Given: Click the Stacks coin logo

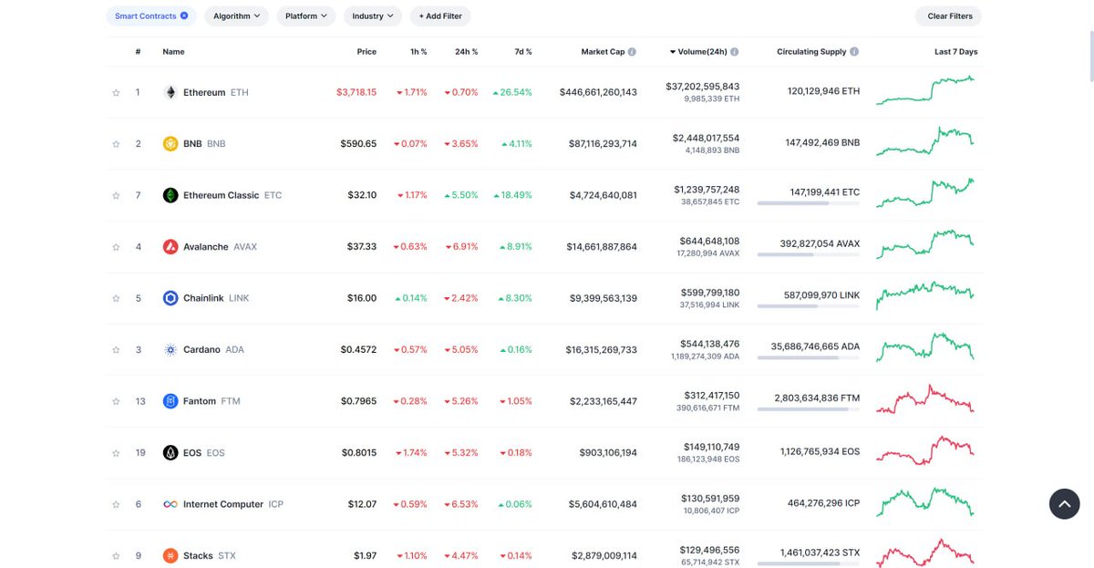Looking at the screenshot, I should coord(170,555).
